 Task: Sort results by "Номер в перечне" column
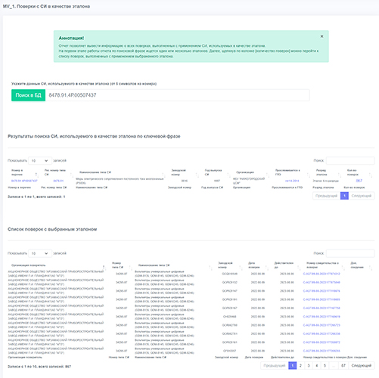click(x=24, y=172)
